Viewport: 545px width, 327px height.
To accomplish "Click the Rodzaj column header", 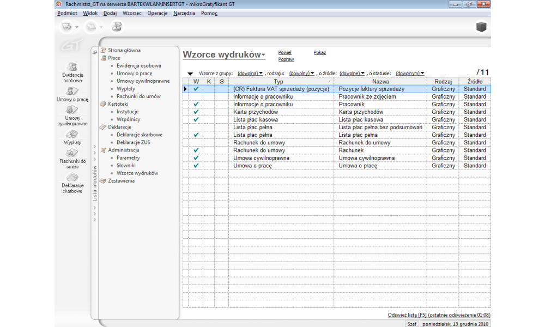I will coord(443,81).
